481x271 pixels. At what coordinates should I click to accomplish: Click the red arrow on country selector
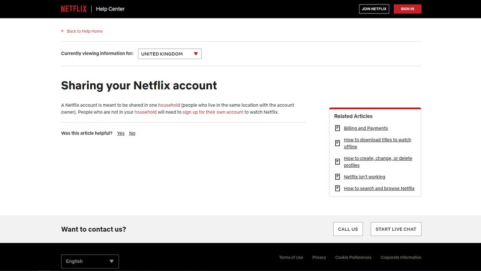[x=196, y=54]
